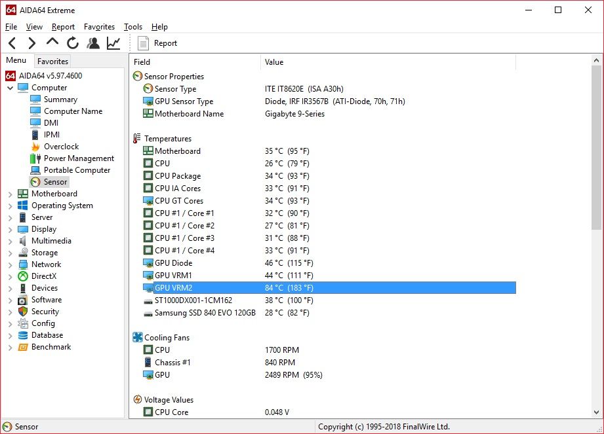
Task: Select the CPU Package temperature row
Action: point(329,176)
